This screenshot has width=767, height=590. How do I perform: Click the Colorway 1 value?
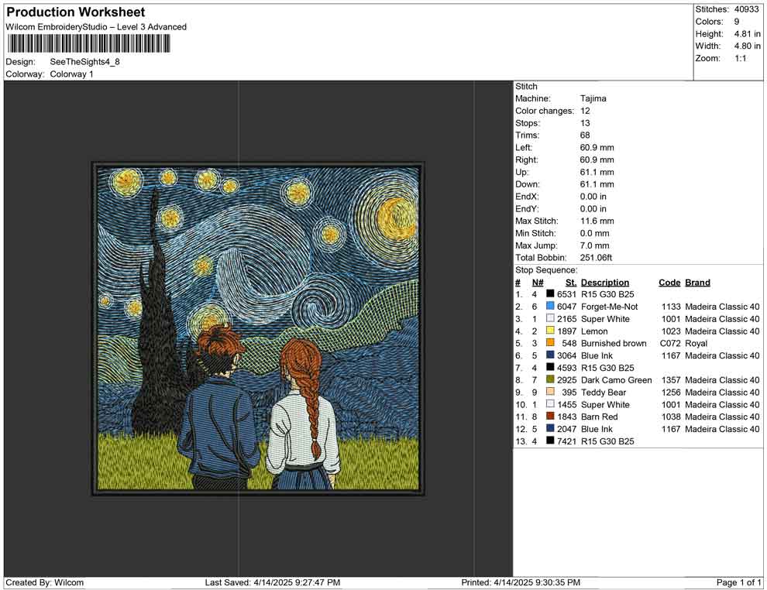[71, 74]
